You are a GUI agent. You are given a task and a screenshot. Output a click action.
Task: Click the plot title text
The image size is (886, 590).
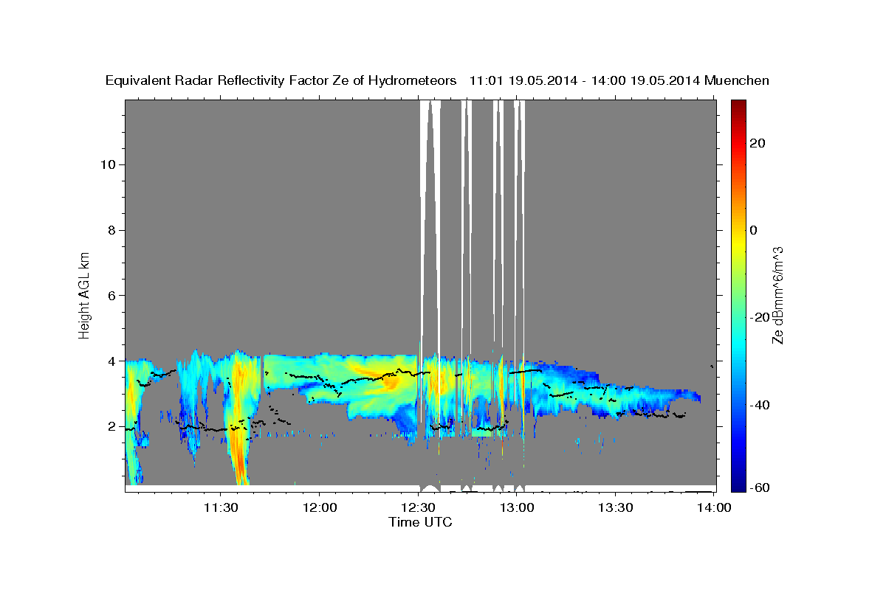(437, 81)
